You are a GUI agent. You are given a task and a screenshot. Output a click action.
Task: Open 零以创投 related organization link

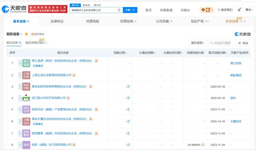[x=236, y=63]
